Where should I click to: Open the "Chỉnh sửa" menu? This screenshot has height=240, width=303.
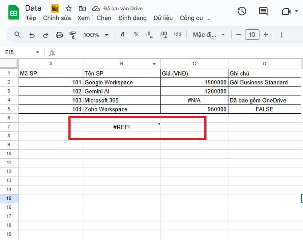(x=57, y=18)
